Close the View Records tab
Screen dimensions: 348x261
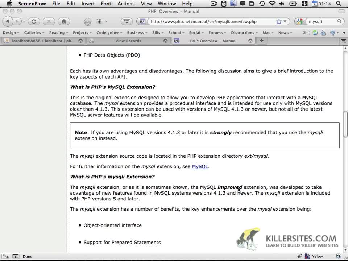pos(165,41)
